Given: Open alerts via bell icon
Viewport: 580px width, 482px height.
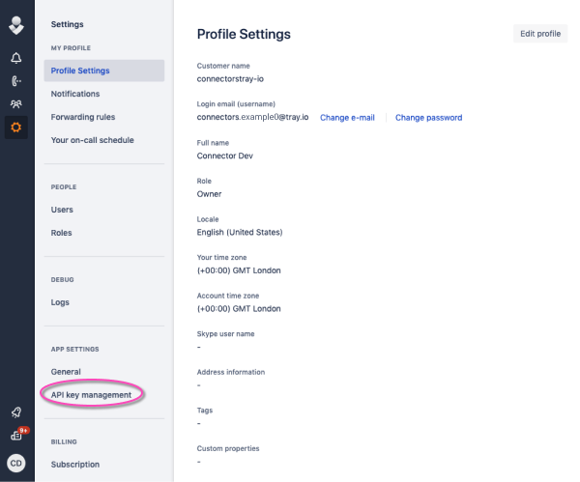Looking at the screenshot, I should [x=16, y=58].
